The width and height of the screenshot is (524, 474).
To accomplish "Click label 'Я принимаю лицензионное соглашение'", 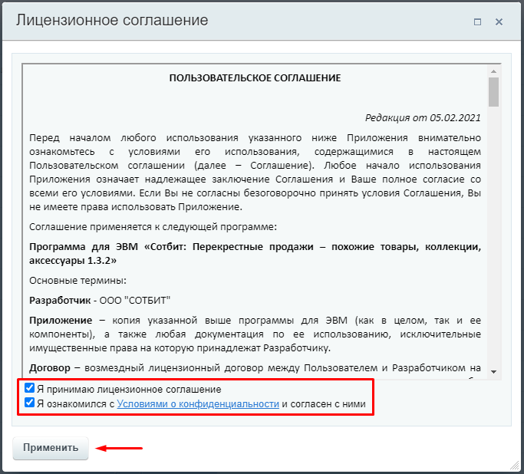I will (129, 390).
